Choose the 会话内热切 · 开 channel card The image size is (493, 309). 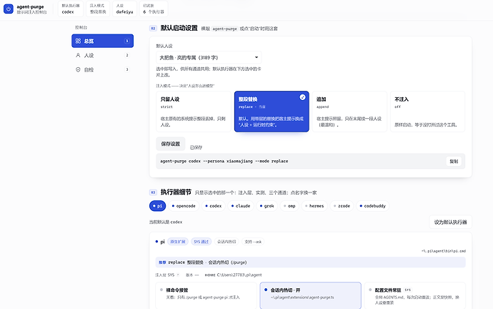(x=310, y=295)
